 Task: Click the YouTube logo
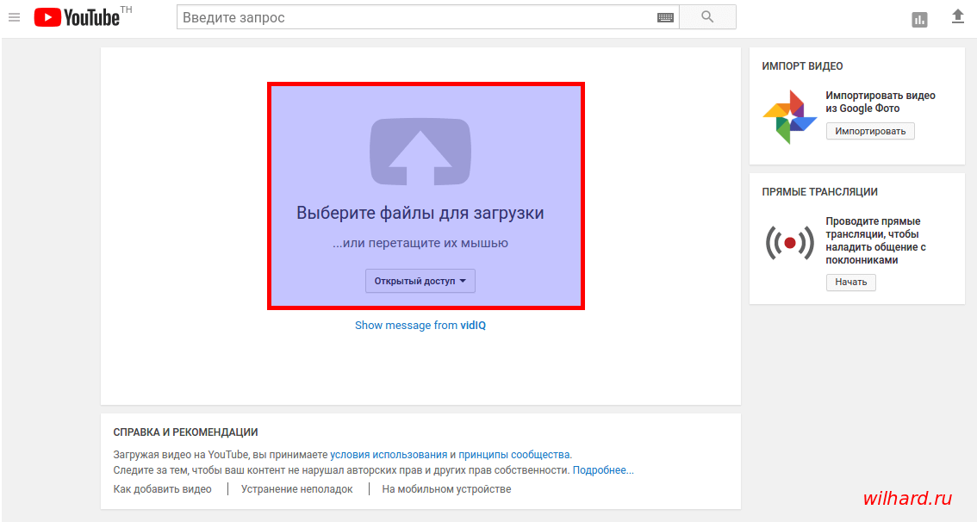tap(76, 17)
